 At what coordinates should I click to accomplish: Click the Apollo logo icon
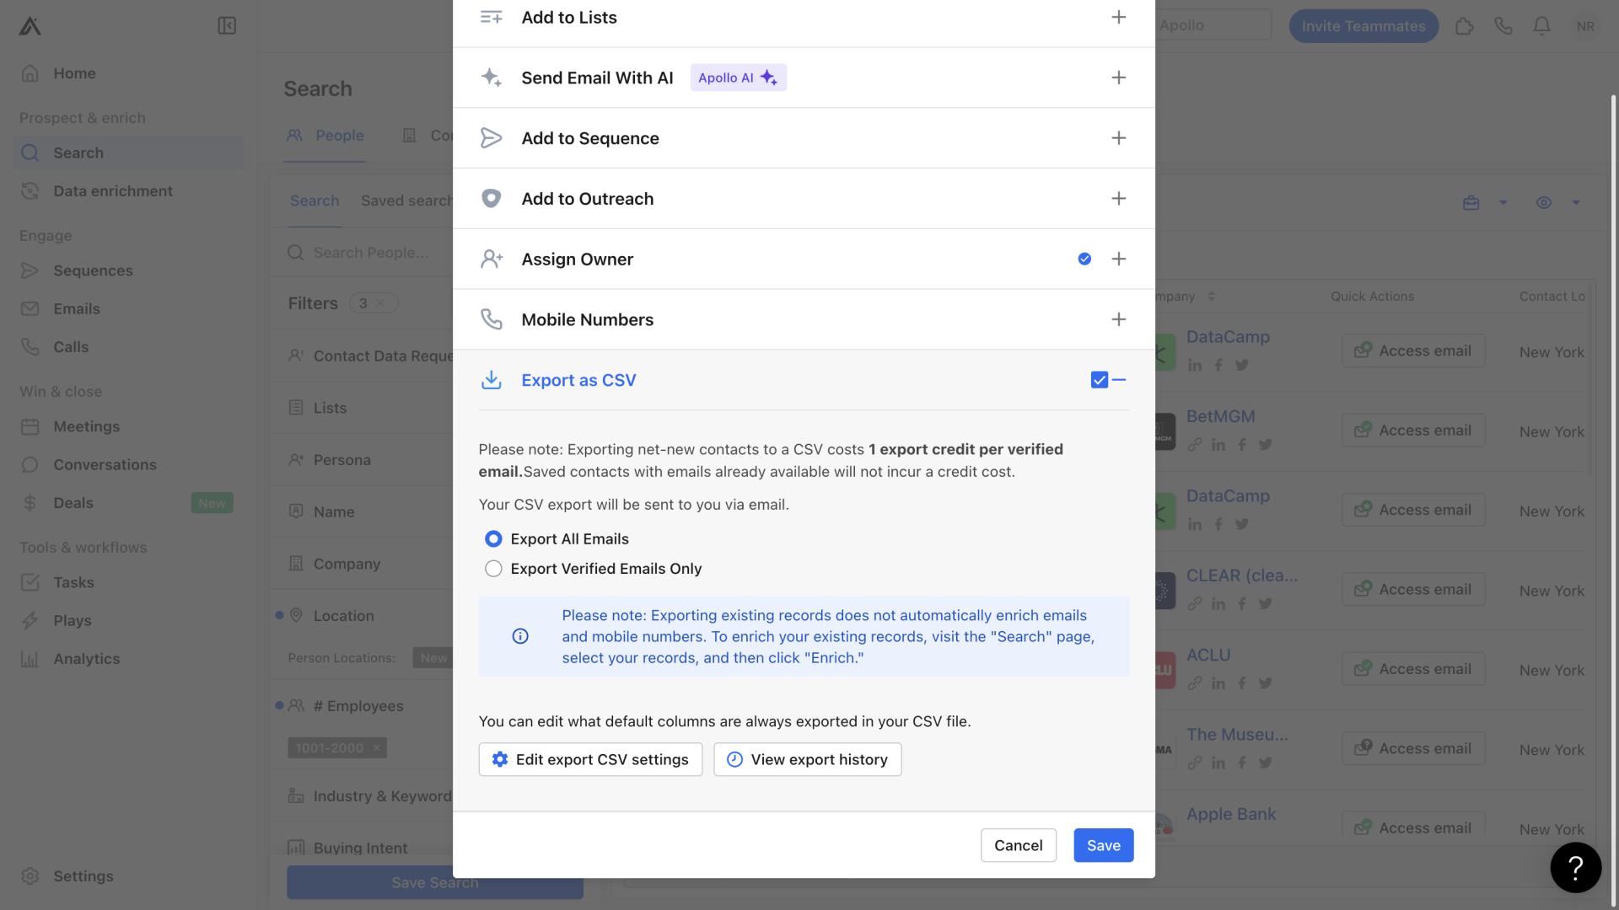(x=30, y=26)
